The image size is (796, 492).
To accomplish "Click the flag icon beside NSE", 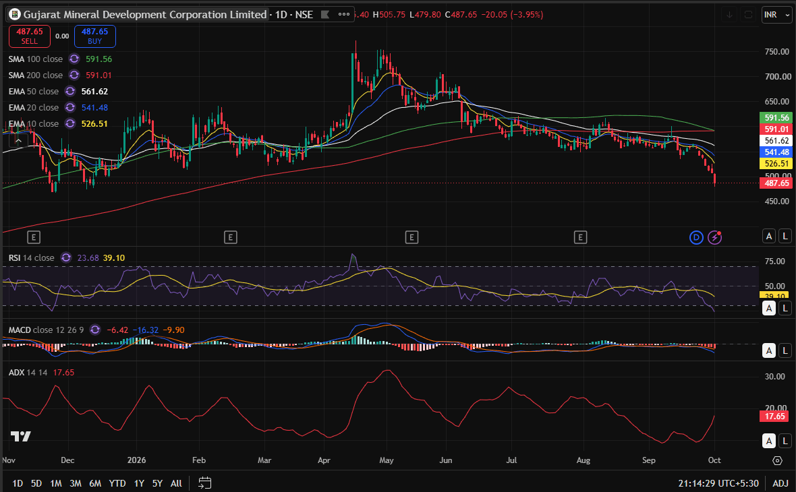I will 325,15.
